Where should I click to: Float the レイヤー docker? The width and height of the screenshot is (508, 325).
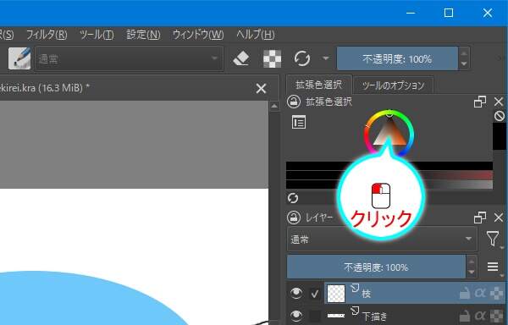pyautogui.click(x=480, y=218)
